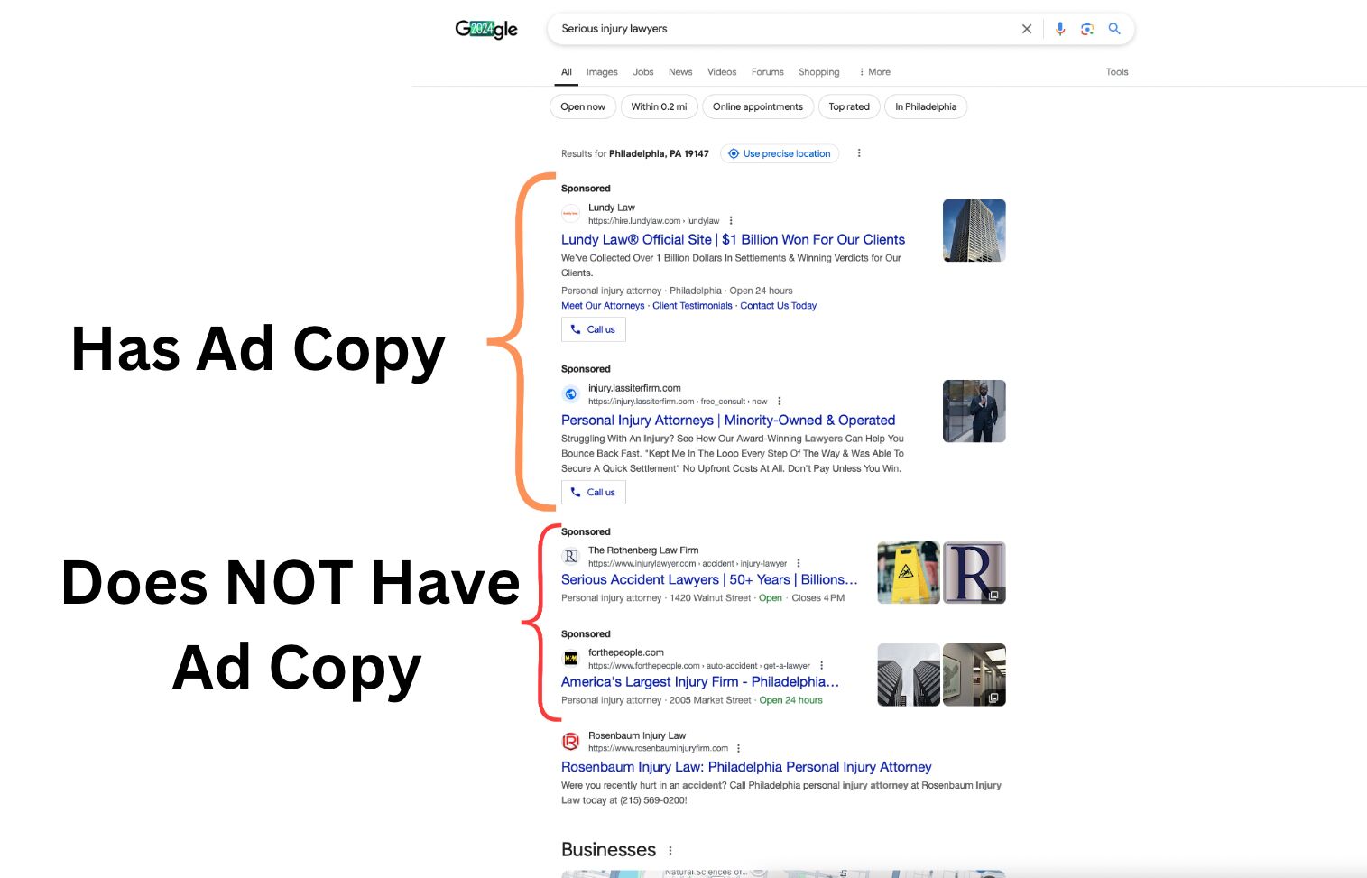Select the Lundy Law favicon

569,214
